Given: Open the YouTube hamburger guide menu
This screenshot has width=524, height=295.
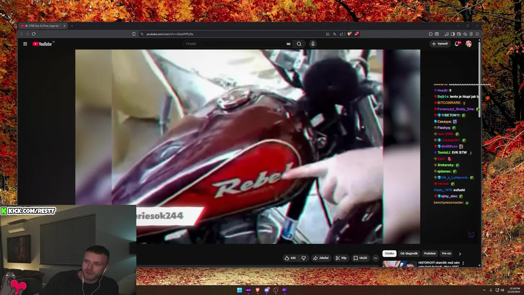Looking at the screenshot, I should click(x=25, y=44).
